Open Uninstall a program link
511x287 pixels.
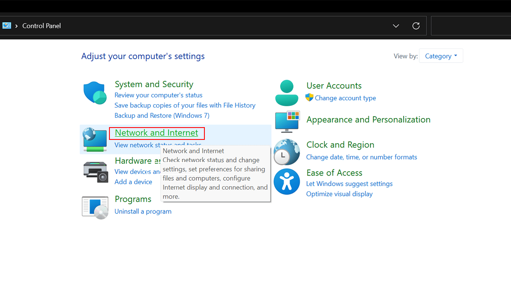click(x=143, y=211)
